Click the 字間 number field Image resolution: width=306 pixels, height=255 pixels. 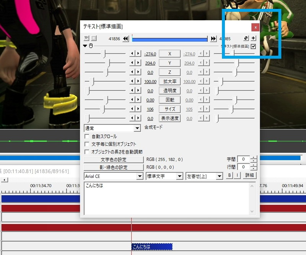(244, 159)
